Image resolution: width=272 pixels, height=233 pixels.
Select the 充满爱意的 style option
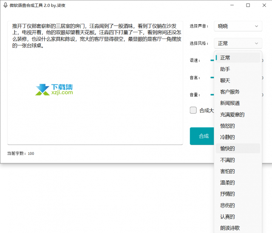238,115
